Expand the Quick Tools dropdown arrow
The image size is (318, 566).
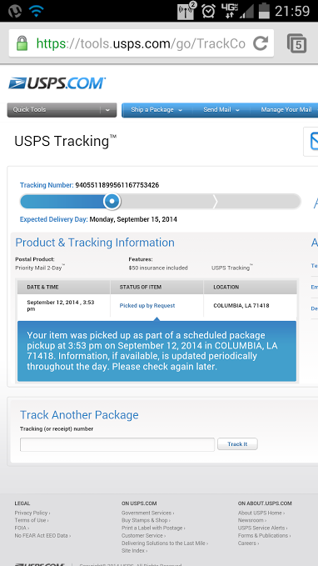click(x=107, y=110)
